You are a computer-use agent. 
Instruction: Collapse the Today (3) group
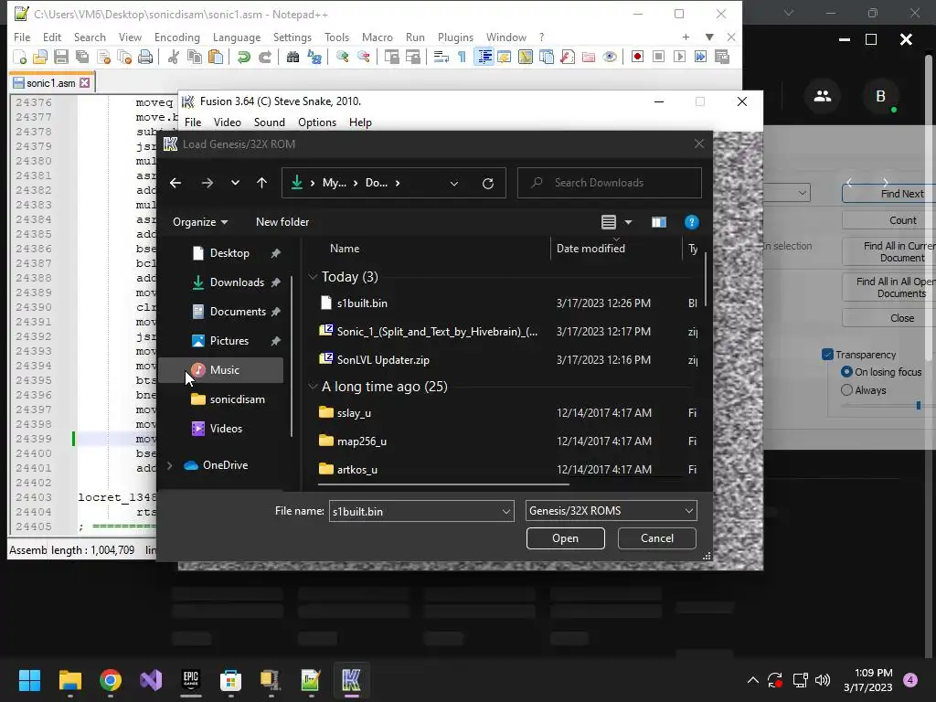[313, 276]
